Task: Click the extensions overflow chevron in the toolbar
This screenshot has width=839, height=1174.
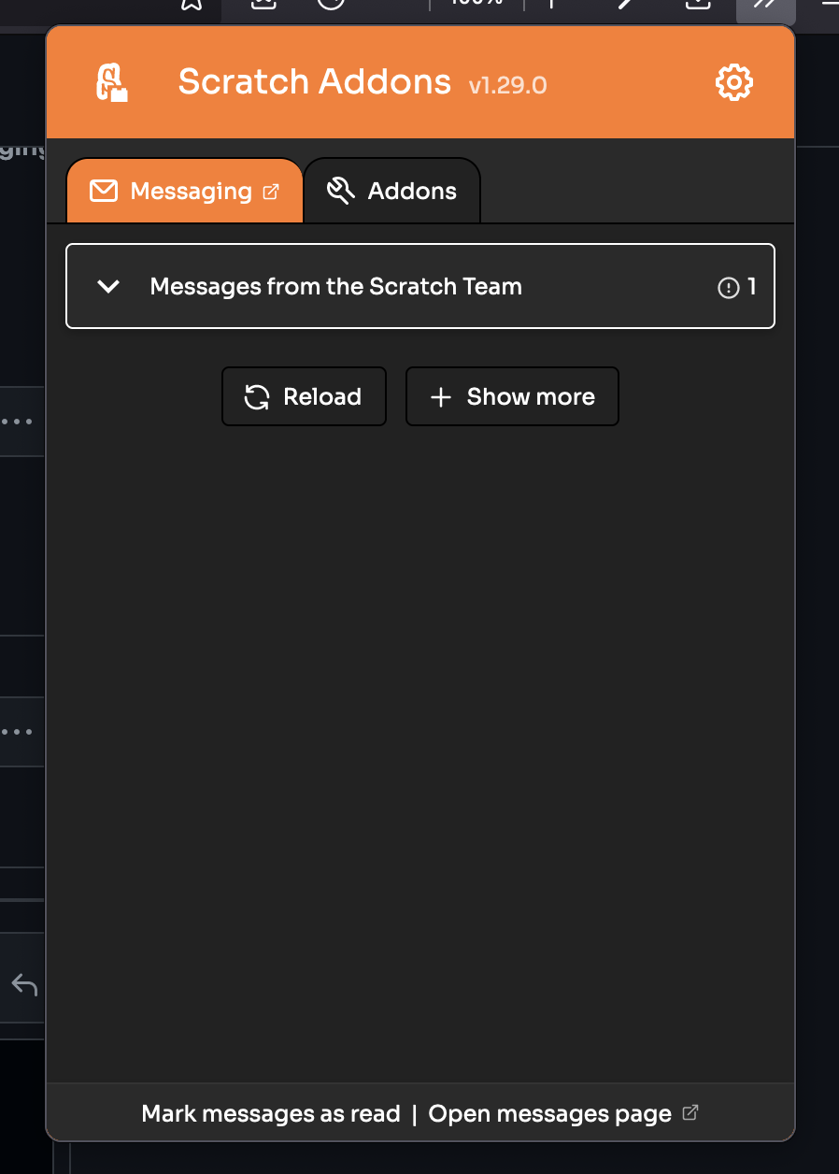Action: click(765, 5)
